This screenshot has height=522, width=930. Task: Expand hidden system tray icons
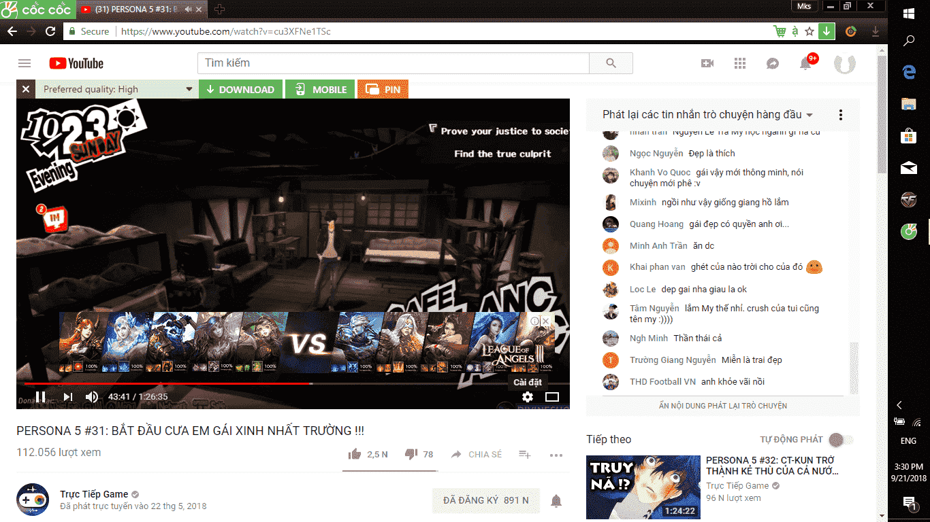pos(899,404)
